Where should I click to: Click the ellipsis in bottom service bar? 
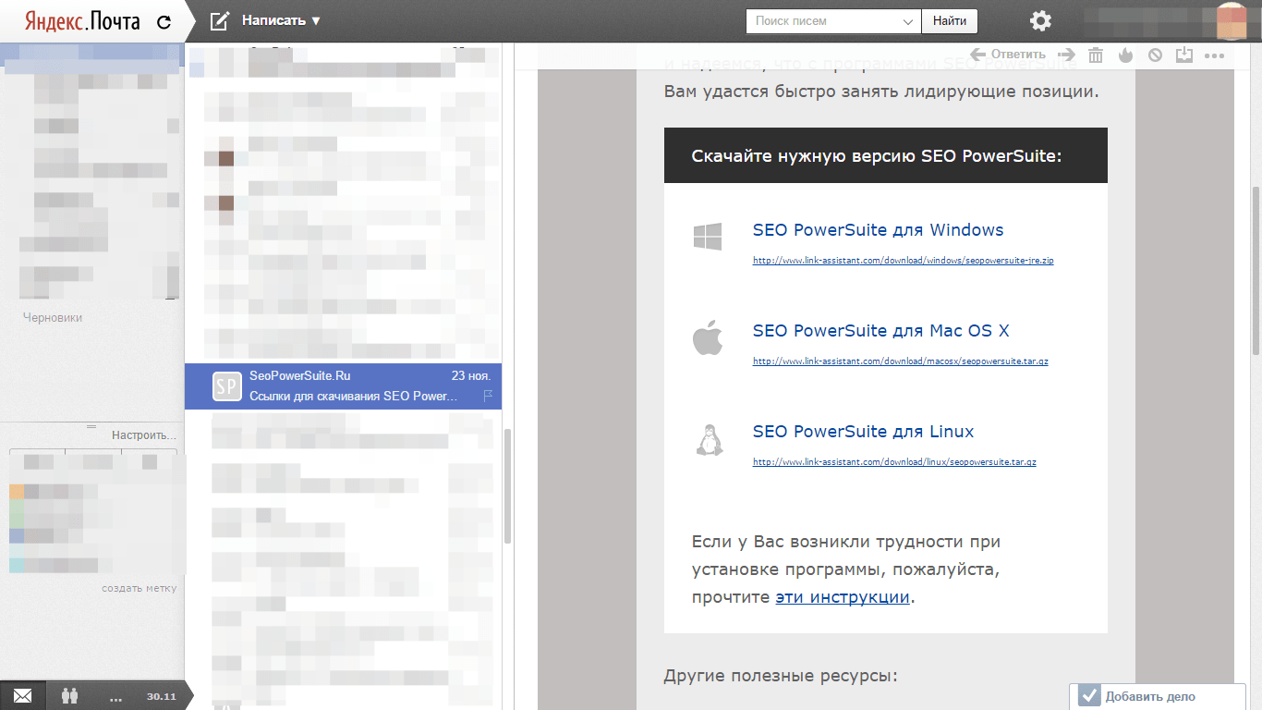click(115, 698)
